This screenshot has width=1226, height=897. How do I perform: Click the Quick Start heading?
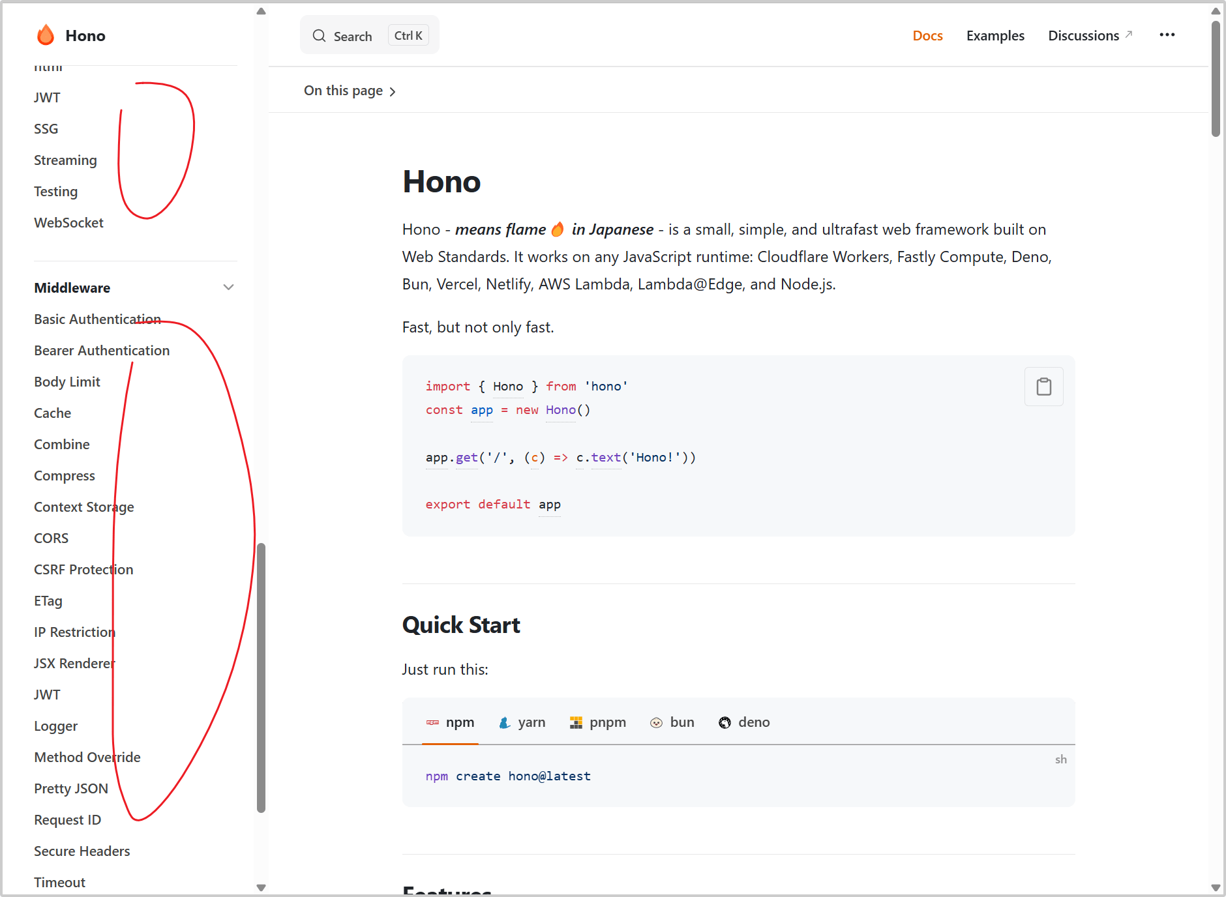pyautogui.click(x=461, y=625)
